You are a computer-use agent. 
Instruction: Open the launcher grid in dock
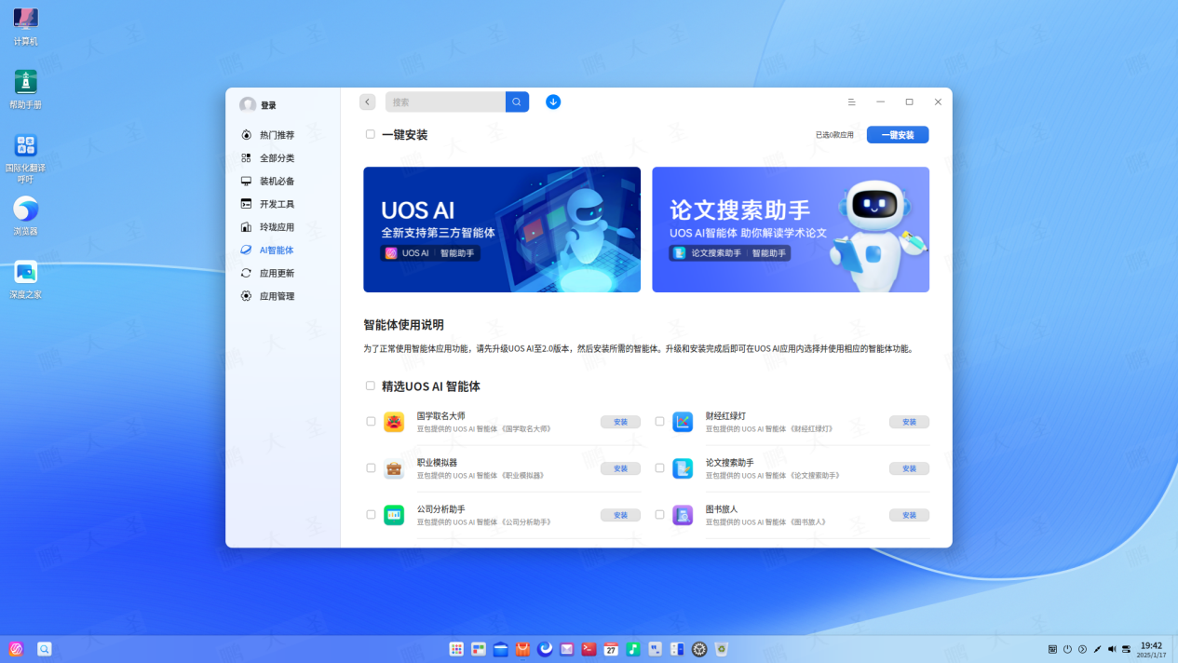point(456,649)
